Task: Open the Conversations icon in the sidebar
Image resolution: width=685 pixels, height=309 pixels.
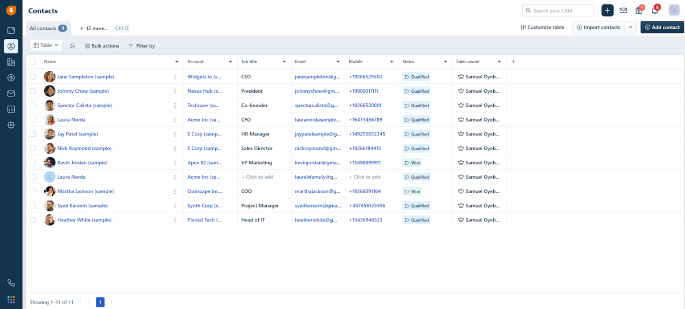Action: tap(11, 30)
